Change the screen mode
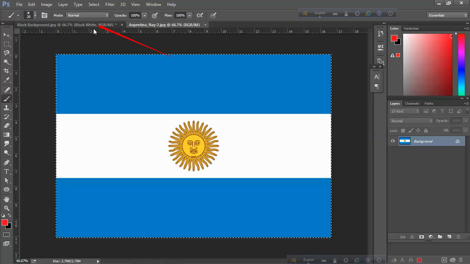The width and height of the screenshot is (470, 264). click(x=7, y=244)
